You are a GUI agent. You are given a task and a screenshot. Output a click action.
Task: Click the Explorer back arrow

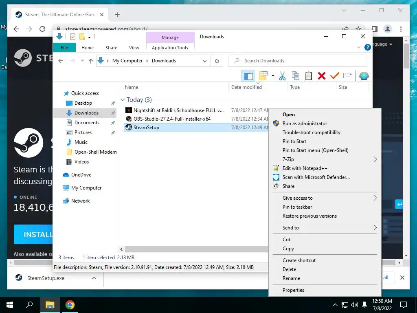61,61
